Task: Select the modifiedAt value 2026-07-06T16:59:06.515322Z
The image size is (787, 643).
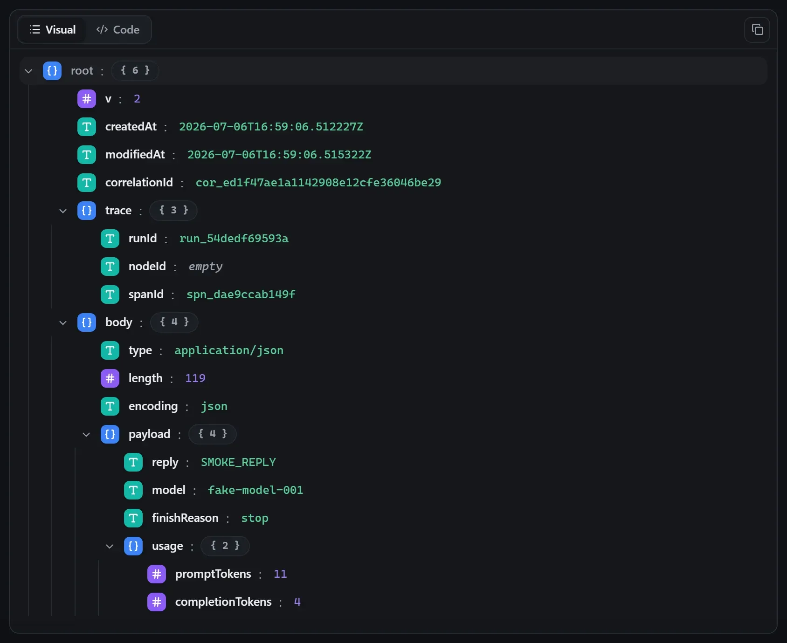Action: click(279, 155)
